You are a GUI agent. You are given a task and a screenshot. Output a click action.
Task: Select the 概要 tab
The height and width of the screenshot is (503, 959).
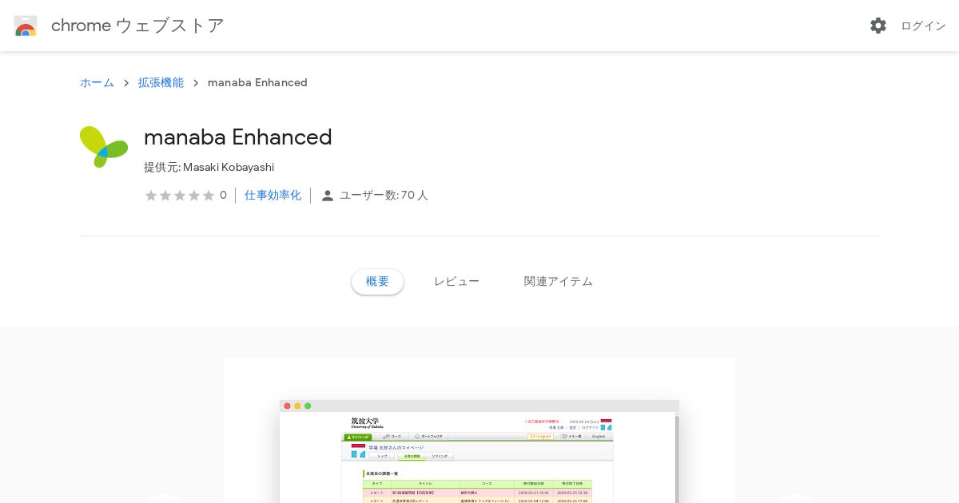[377, 282]
